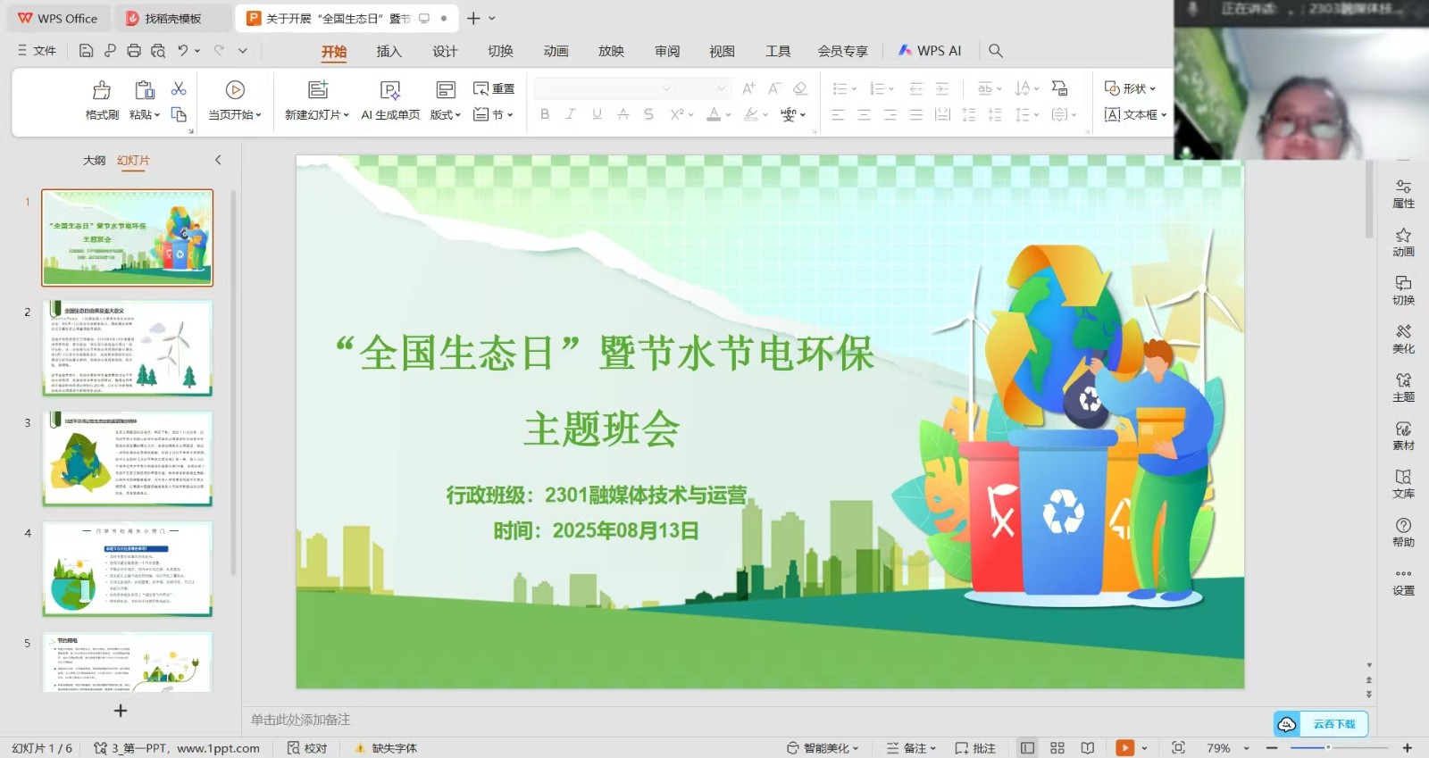Open the Materials side panel icon
This screenshot has width=1429, height=758.
[1403, 435]
